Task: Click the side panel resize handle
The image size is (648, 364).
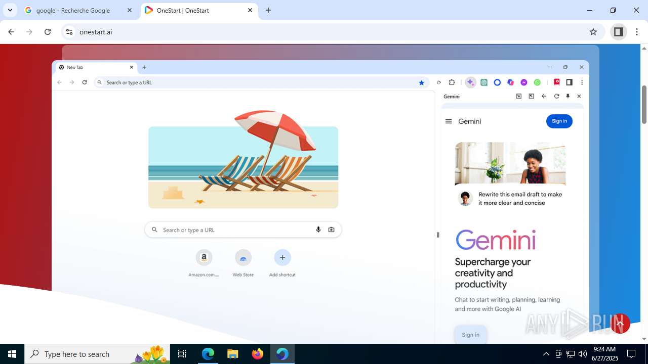Action: pyautogui.click(x=438, y=235)
